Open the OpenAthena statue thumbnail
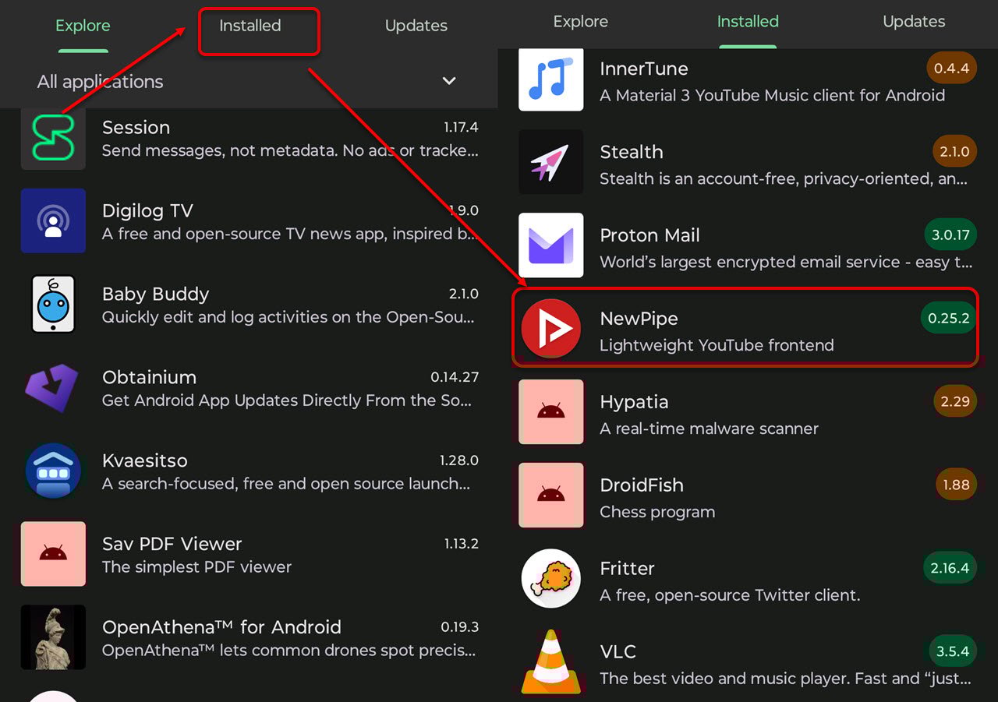Image resolution: width=998 pixels, height=702 pixels. pyautogui.click(x=53, y=637)
